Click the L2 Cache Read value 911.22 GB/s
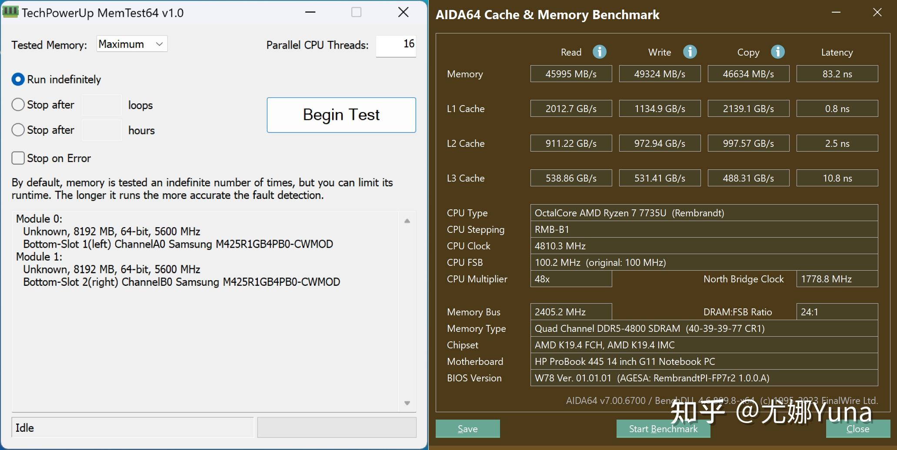This screenshot has height=450, width=897. 571,143
